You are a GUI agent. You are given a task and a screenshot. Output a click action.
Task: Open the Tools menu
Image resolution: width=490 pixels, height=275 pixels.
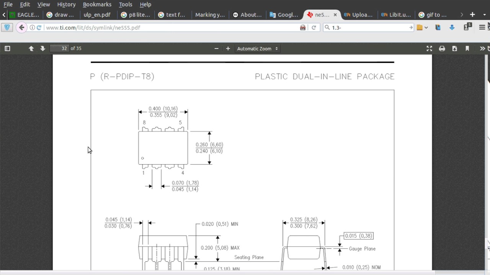coord(126,4)
